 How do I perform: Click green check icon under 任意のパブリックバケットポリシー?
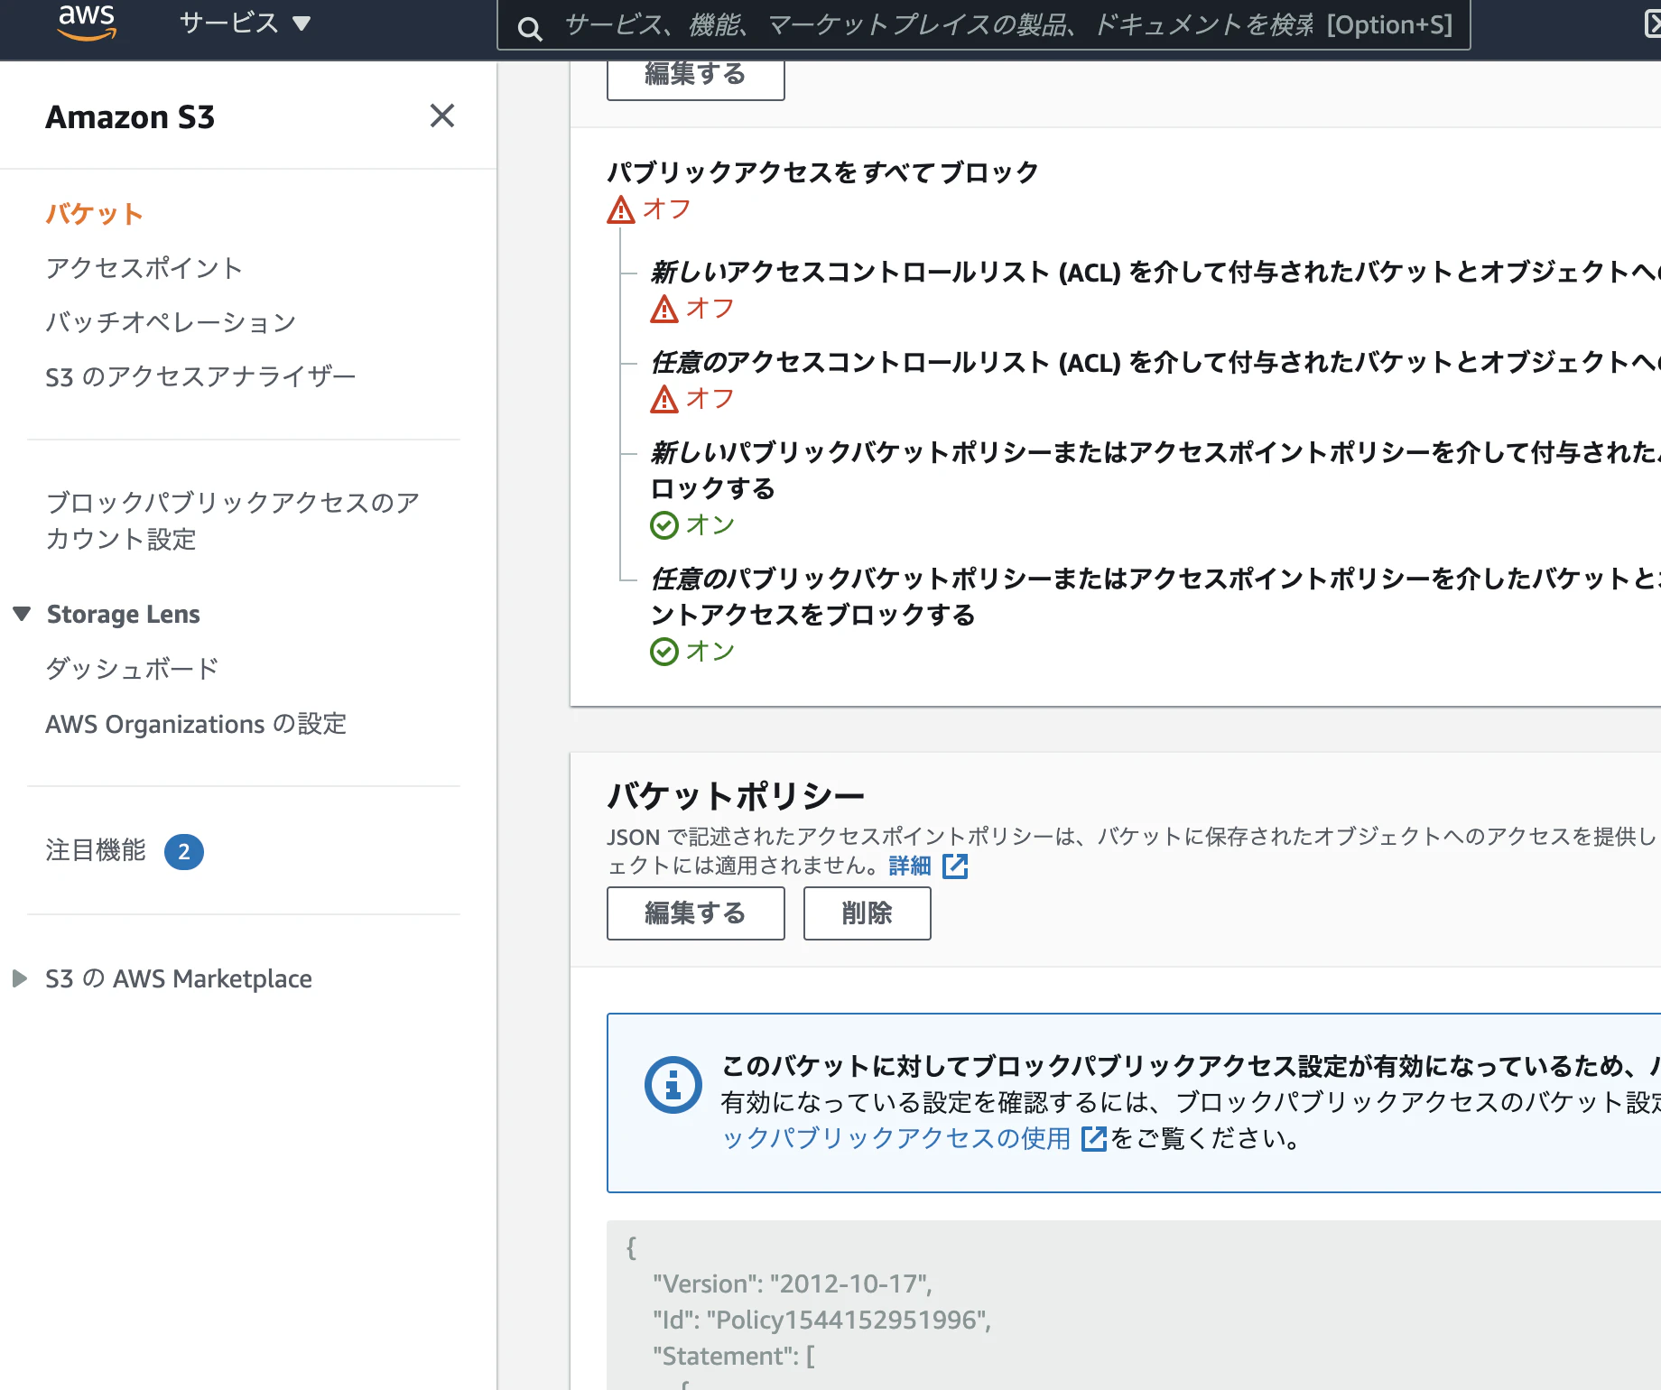(x=664, y=652)
